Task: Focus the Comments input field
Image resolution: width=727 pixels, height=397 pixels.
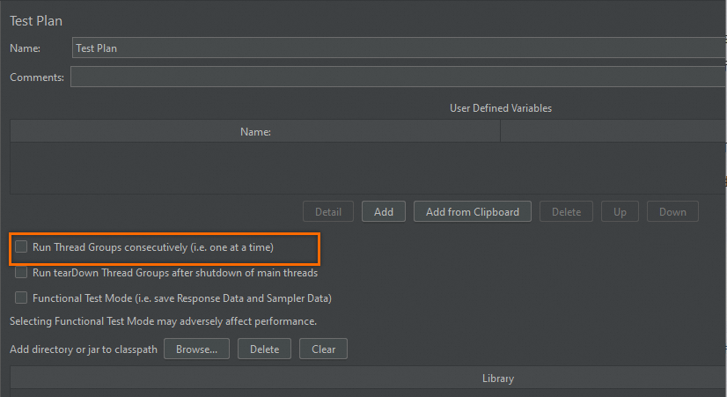Action: click(x=396, y=77)
